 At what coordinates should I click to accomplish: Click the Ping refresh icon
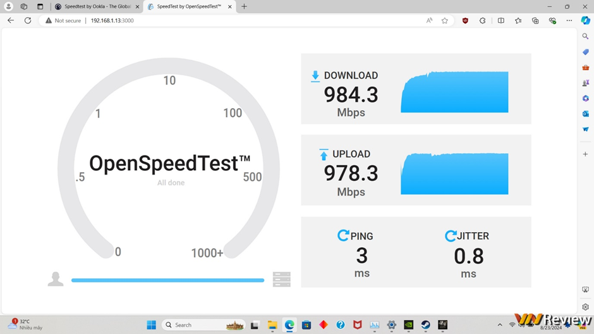343,235
